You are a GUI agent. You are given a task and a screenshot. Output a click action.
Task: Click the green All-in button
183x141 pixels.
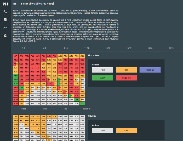pos(102,78)
